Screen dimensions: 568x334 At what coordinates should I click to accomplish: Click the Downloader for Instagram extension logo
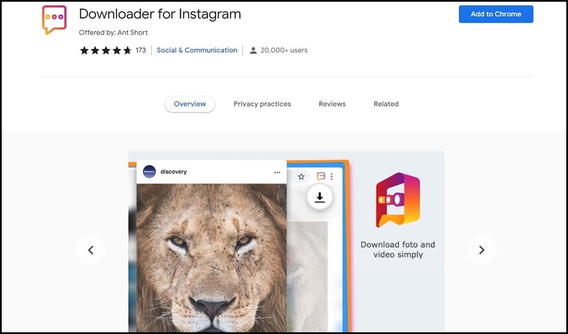pyautogui.click(x=55, y=19)
